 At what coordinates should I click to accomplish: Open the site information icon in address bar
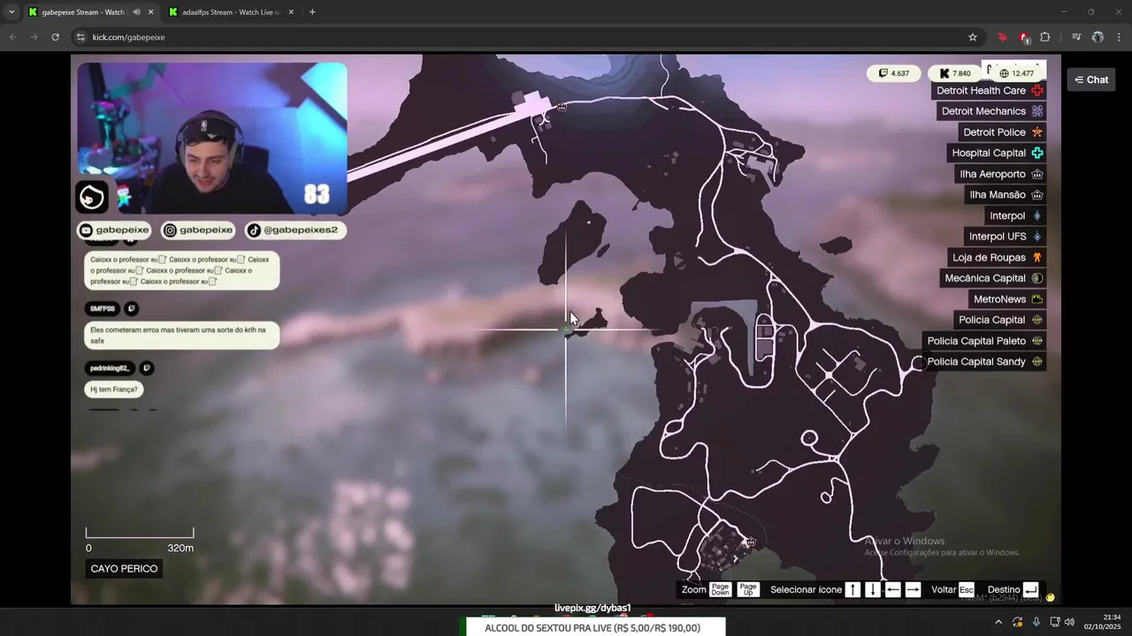coord(80,37)
